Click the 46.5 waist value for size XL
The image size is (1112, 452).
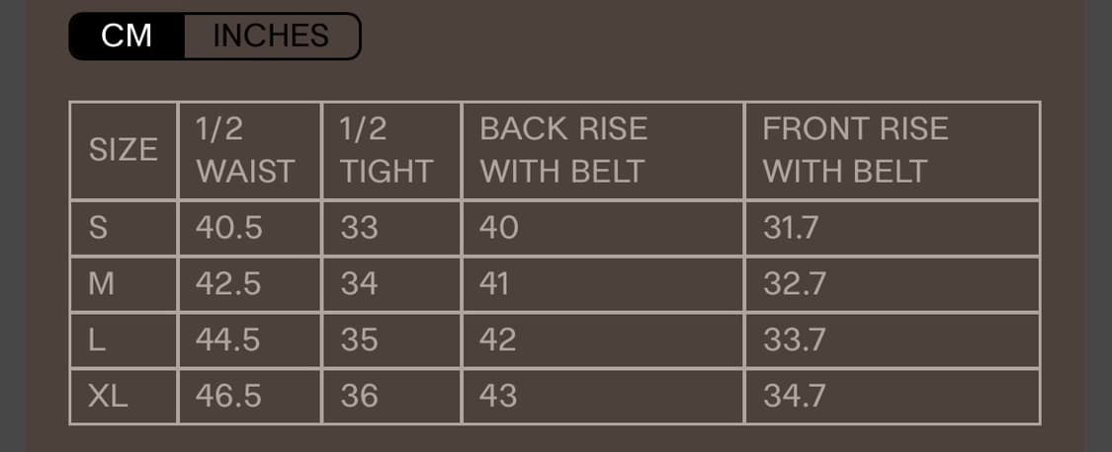coord(229,396)
